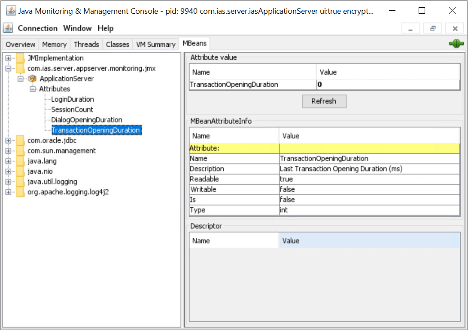Click the Java icon beside the Connection menu

tap(8, 28)
